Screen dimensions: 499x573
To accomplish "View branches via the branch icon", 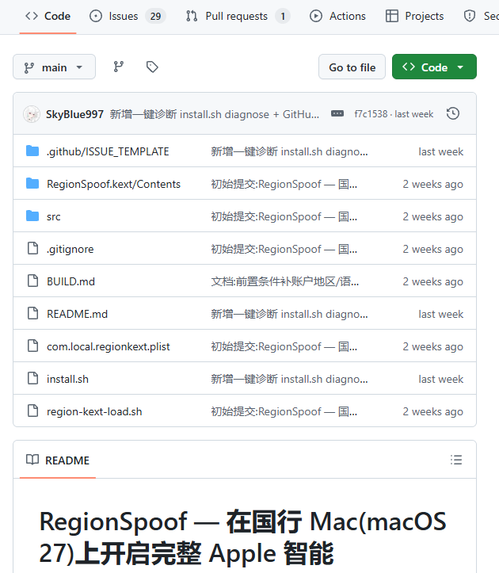I will (x=118, y=67).
